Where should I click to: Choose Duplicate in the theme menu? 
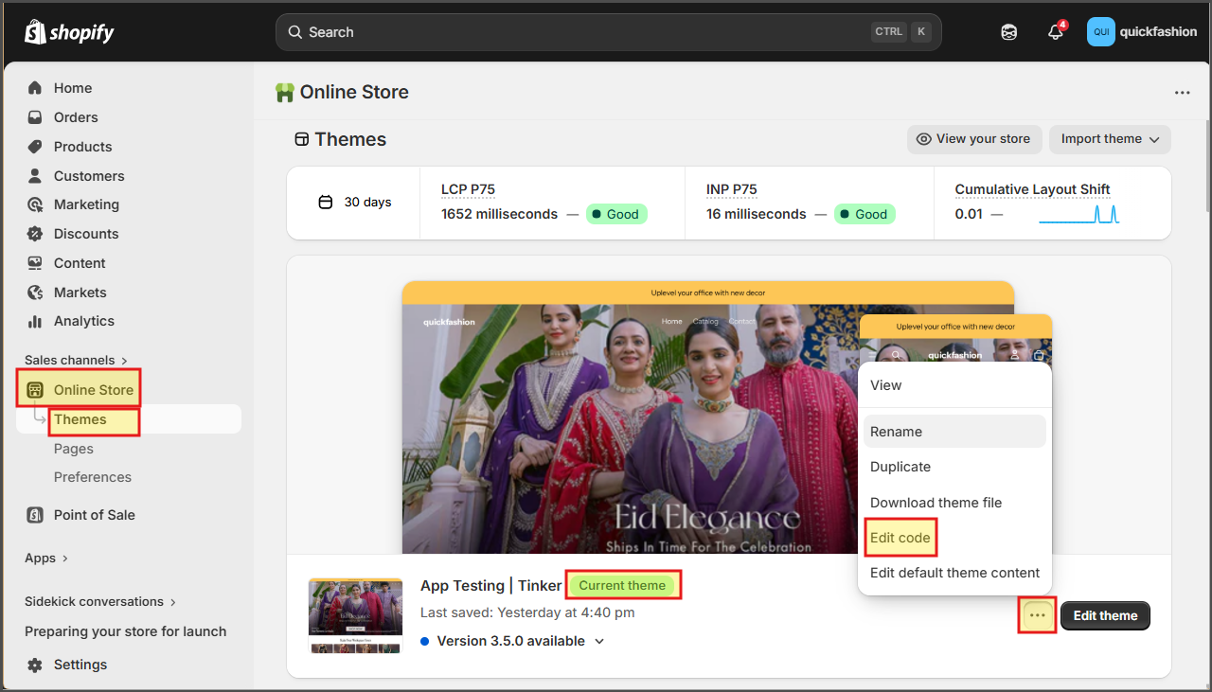900,467
